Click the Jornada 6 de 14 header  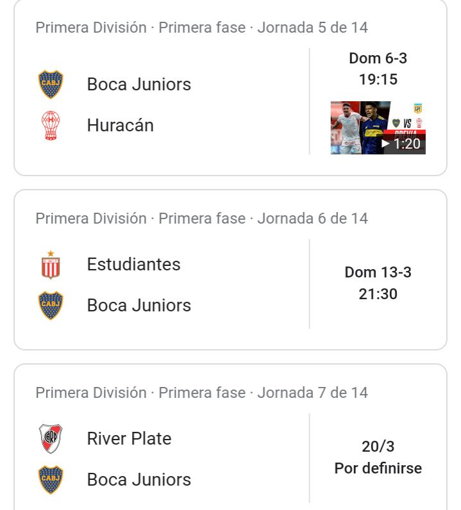click(x=202, y=218)
